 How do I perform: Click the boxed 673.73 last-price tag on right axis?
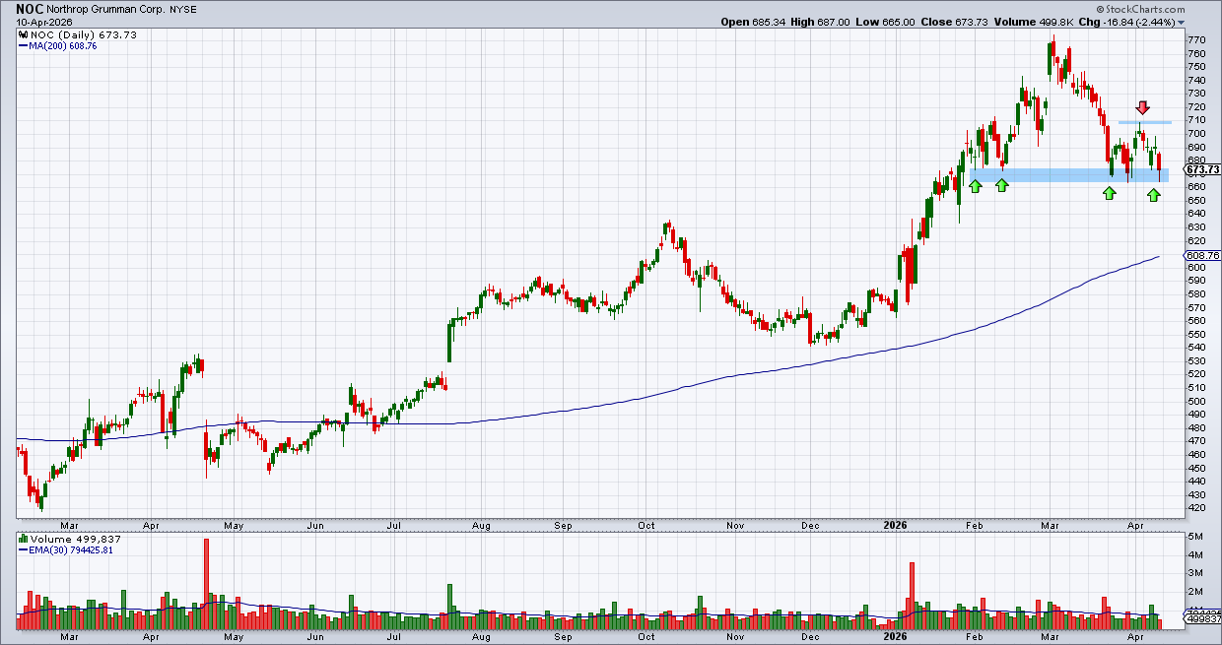pyautogui.click(x=1203, y=169)
